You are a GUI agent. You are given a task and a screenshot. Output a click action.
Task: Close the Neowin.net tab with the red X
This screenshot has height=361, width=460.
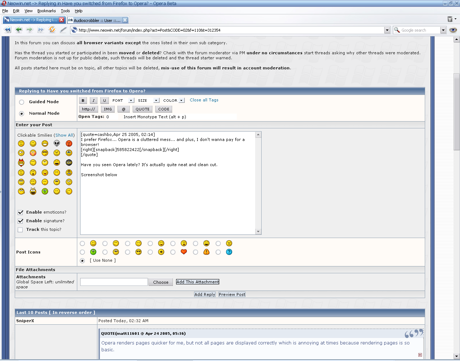point(61,20)
